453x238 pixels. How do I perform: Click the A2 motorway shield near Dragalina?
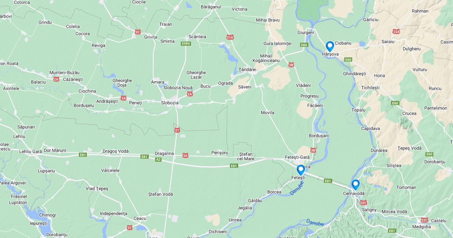click(159, 159)
